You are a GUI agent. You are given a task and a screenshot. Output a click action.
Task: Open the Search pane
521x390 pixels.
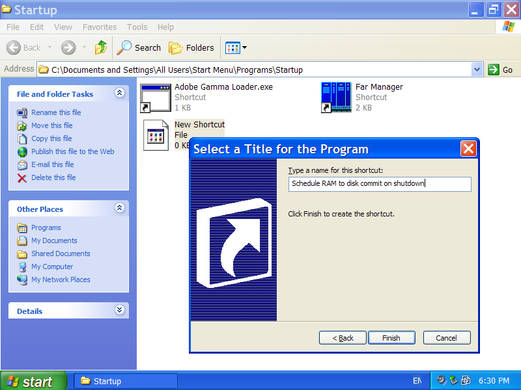(139, 47)
